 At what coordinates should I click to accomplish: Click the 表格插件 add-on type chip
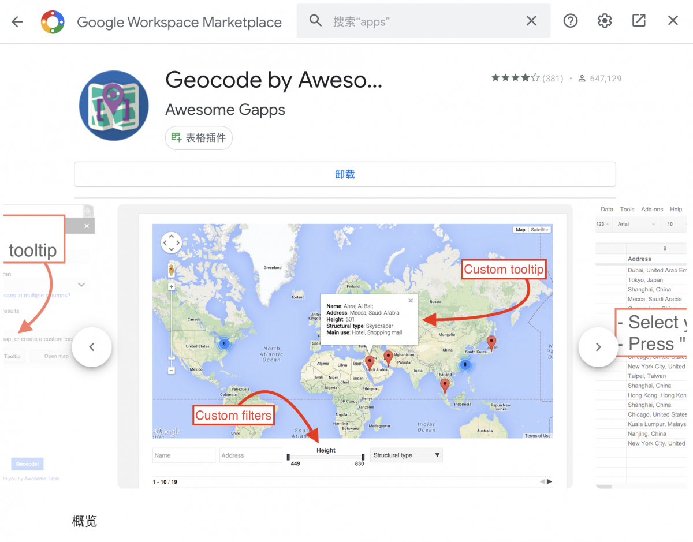click(199, 139)
